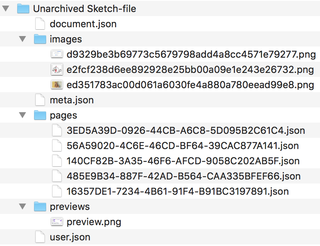Click the user.json file icon
This screenshot has height=246, width=320.
40,237
